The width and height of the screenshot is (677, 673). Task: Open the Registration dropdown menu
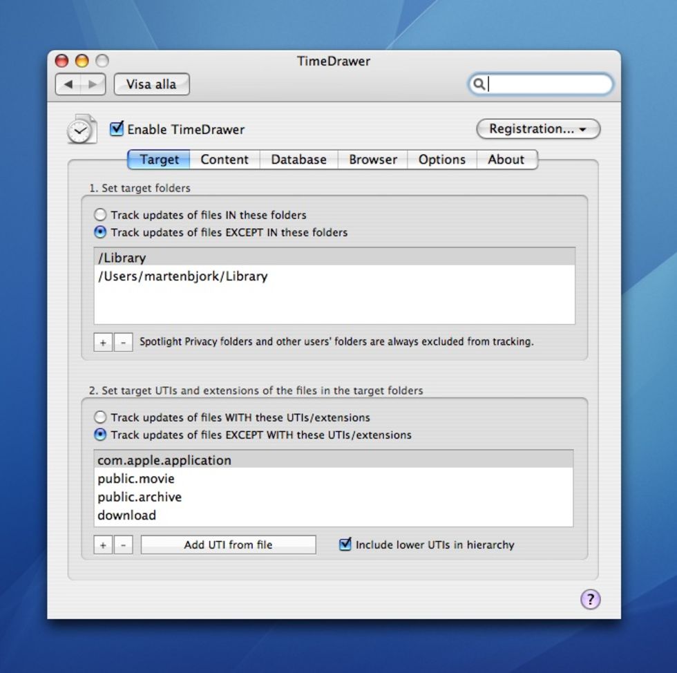[x=537, y=129]
